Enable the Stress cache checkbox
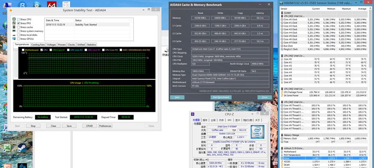 tap(19, 27)
